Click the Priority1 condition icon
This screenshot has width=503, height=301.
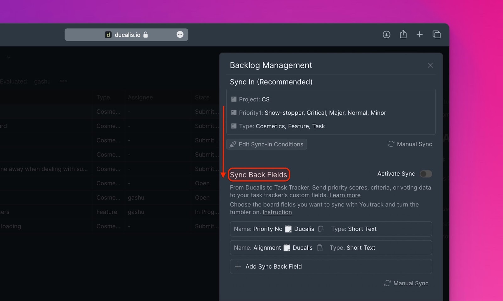coord(234,112)
